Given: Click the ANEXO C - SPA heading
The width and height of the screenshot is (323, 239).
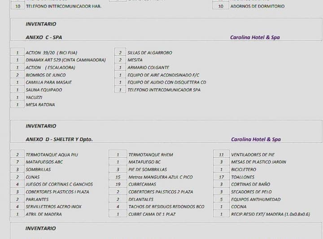Looking at the screenshot, I should pos(44,37).
